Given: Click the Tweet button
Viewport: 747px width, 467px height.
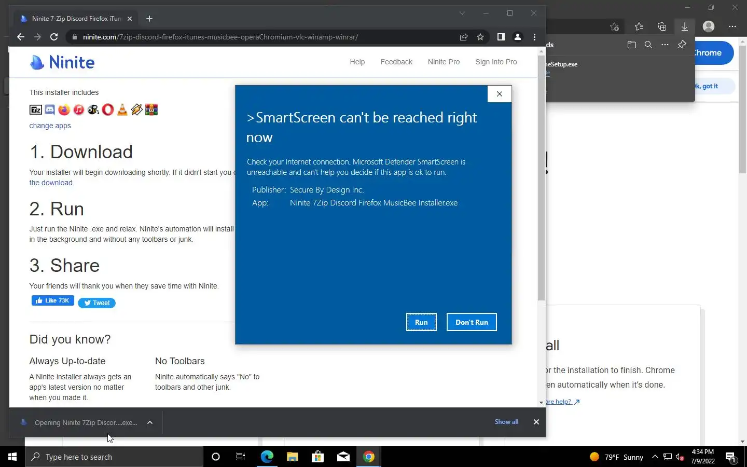Looking at the screenshot, I should 96,303.
